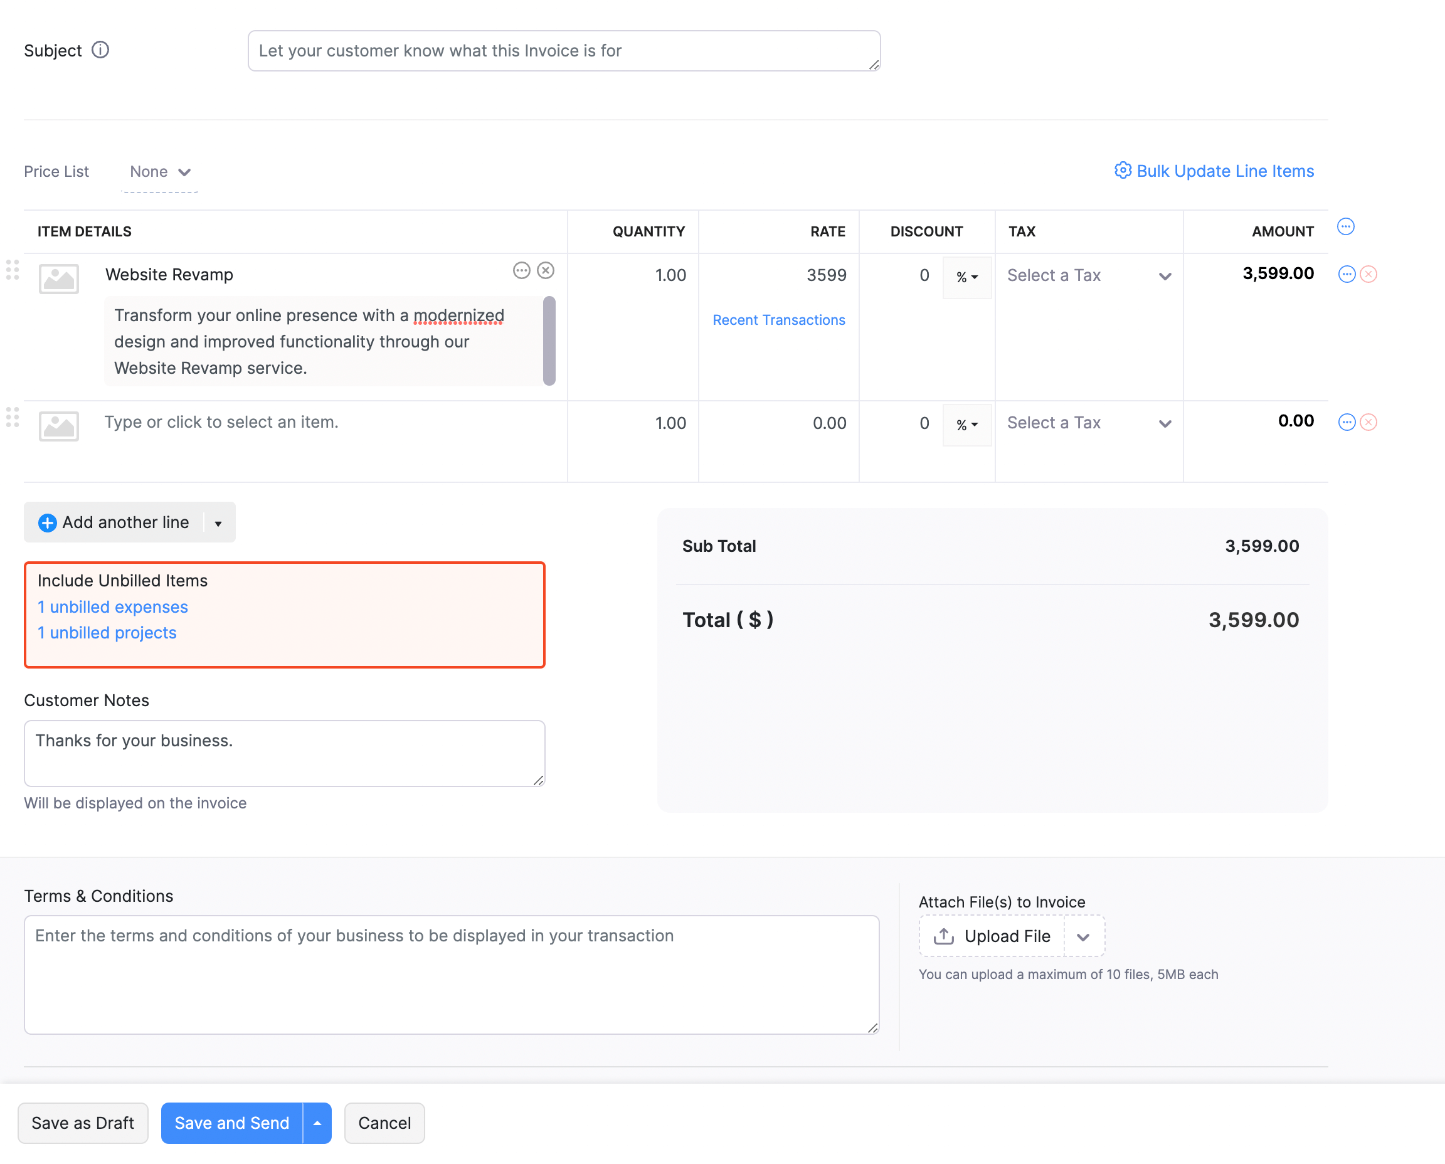This screenshot has height=1164, width=1445.
Task: Open the column options ellipsis beside AMOUNT
Action: point(1346,226)
